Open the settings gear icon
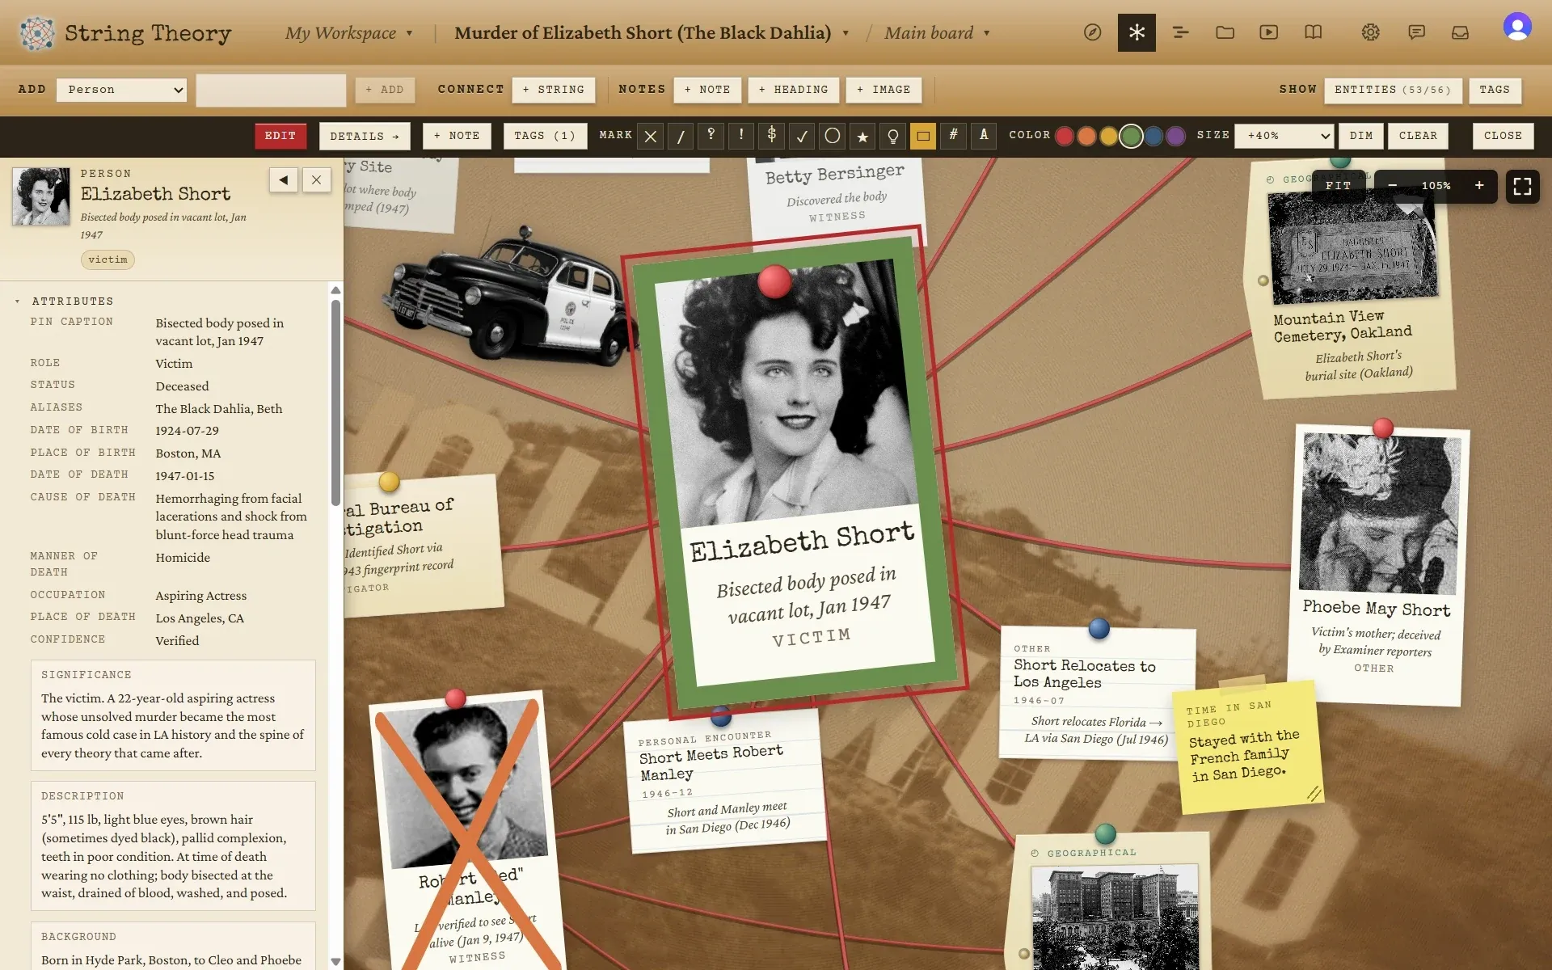The image size is (1552, 970). pos(1370,32)
